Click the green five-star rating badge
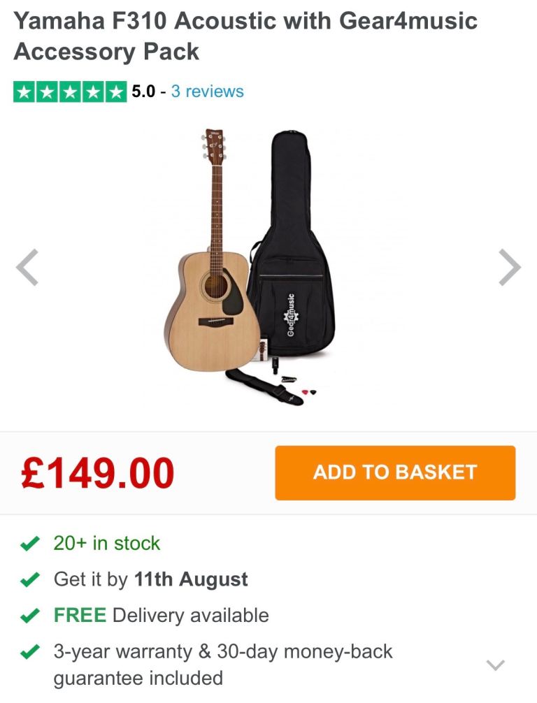The height and width of the screenshot is (703, 537). pyautogui.click(x=70, y=92)
